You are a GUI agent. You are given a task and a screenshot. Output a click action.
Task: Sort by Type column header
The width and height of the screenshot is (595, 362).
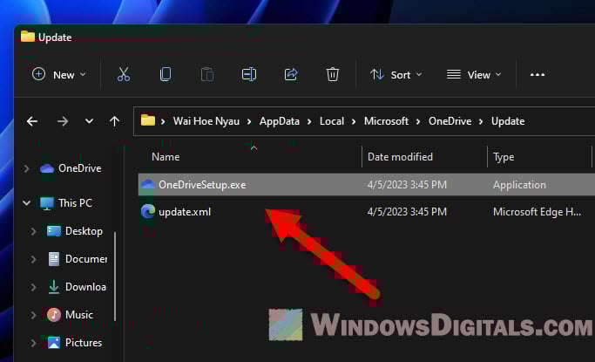pyautogui.click(x=504, y=157)
